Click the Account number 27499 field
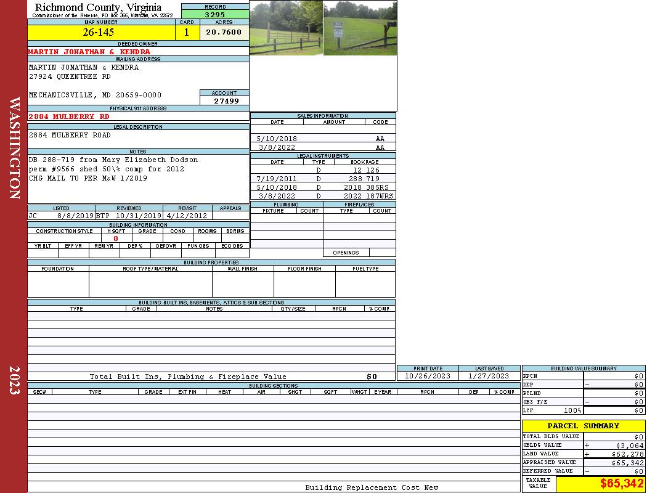Image resolution: width=647 pixels, height=493 pixels. [x=226, y=101]
